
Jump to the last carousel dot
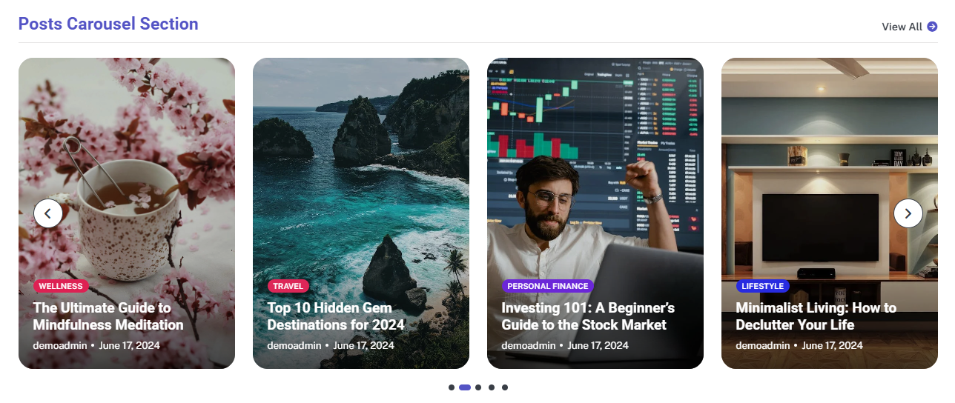[x=505, y=387]
